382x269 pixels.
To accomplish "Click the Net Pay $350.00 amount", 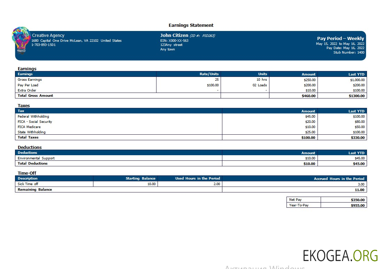I will tap(358, 200).
